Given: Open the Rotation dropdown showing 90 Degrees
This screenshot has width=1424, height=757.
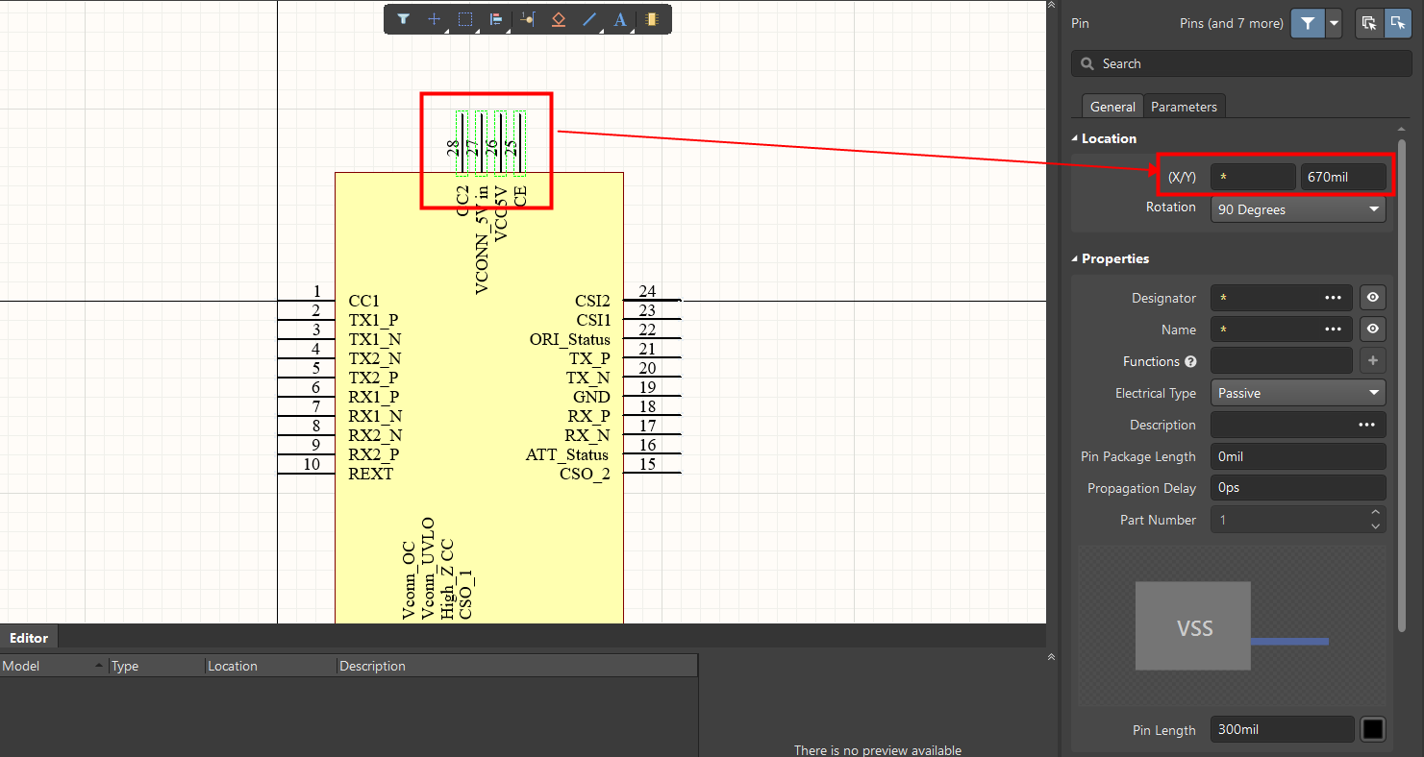Looking at the screenshot, I should click(x=1298, y=209).
